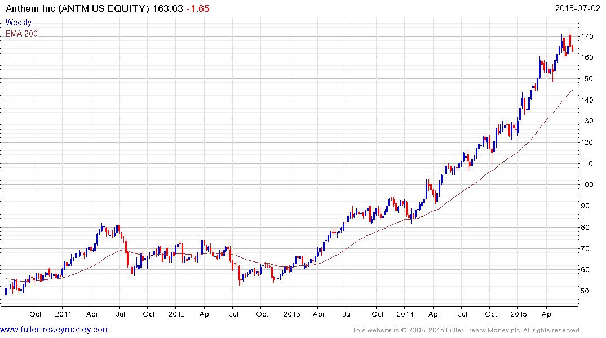
Task: Click the 120 price axis label
Action: pyautogui.click(x=587, y=142)
